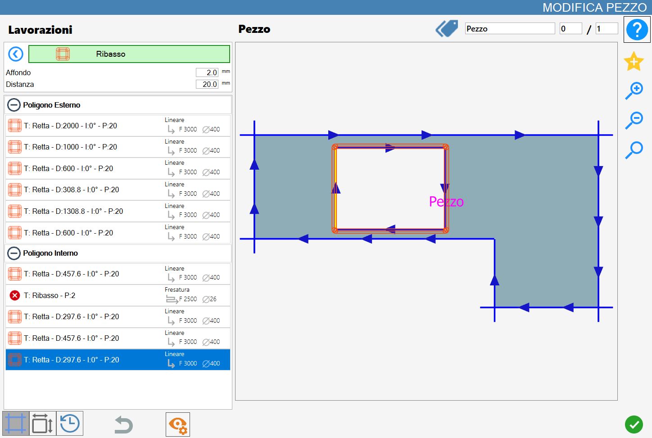Select T: Retta - D:2000 row
This screenshot has width=652, height=438.
[118, 126]
